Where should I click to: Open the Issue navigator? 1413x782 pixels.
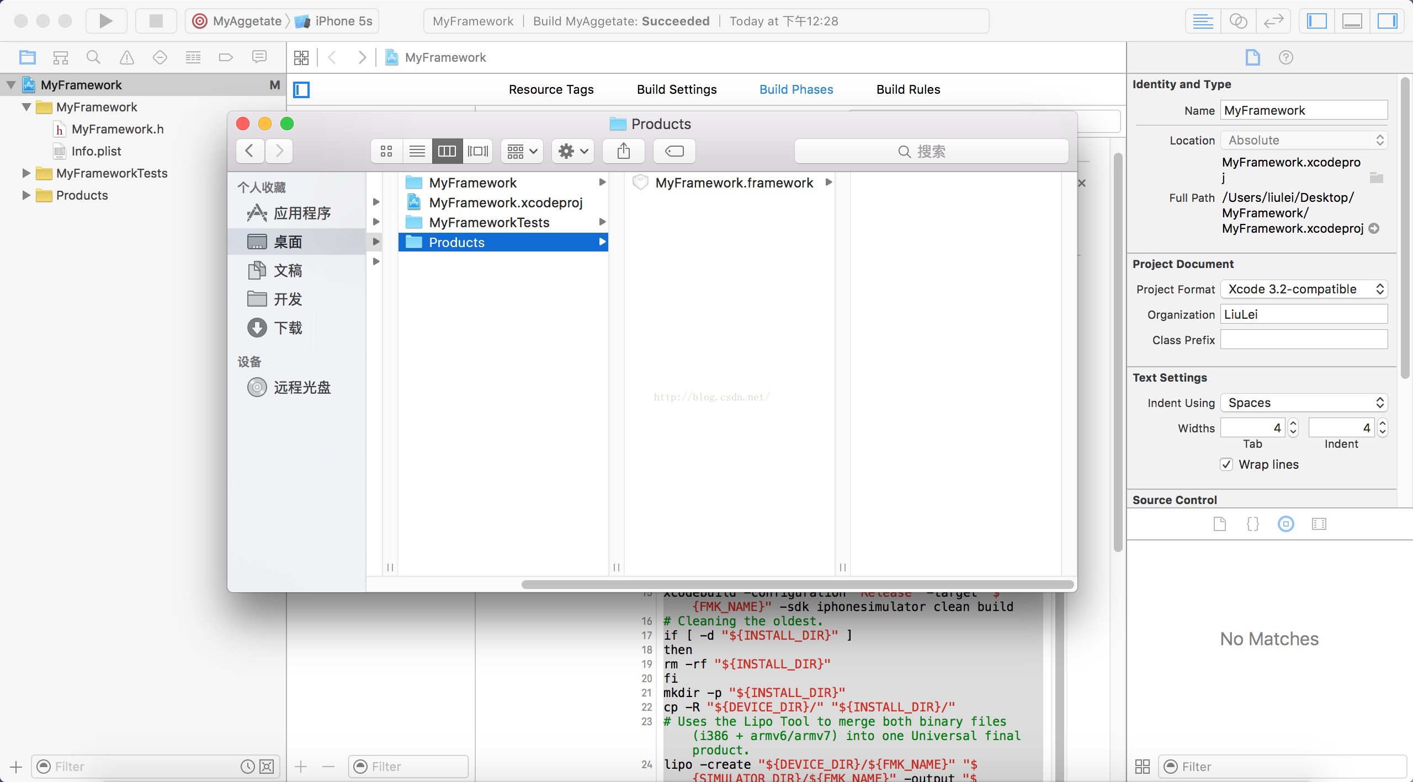pyautogui.click(x=127, y=57)
